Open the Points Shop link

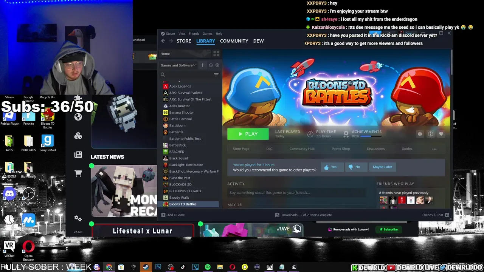point(341,149)
